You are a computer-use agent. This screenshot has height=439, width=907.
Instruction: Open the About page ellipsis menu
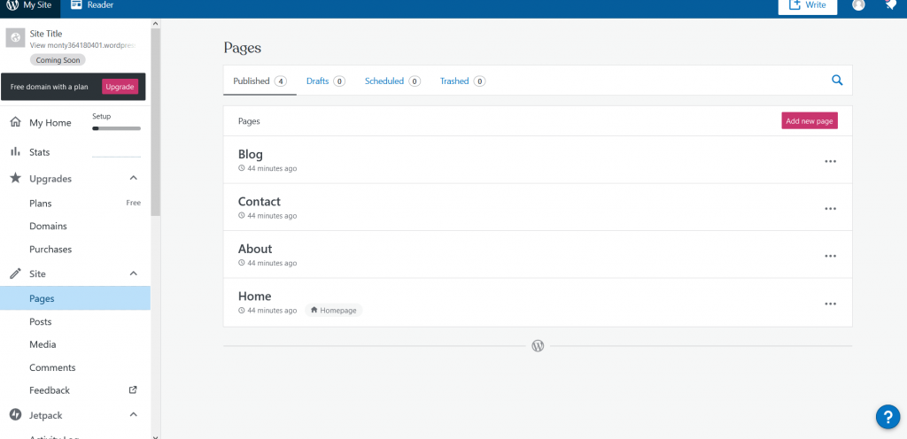[x=830, y=256]
